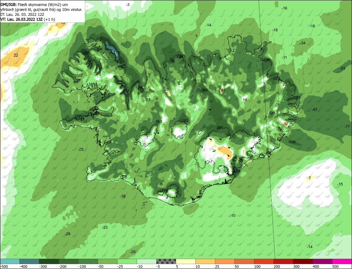This screenshot has width=352, height=269.
Task: Click the '-189' value on the east coast
Action: 296,97
